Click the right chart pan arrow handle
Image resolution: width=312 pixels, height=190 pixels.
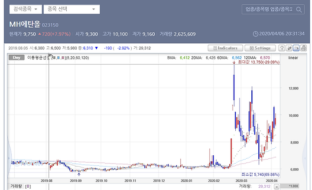click(305, 158)
